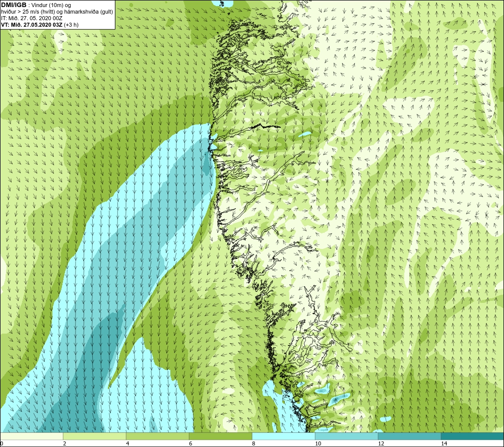Select the 12–14 m/s teal swatch
504x447 pixels.
(x=409, y=436)
